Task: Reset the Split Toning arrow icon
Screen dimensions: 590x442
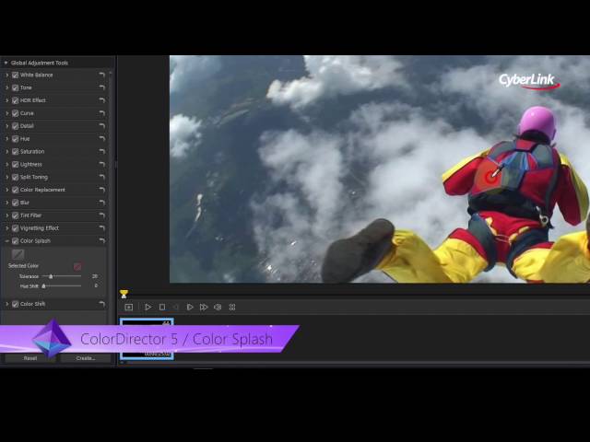Action: (101, 177)
